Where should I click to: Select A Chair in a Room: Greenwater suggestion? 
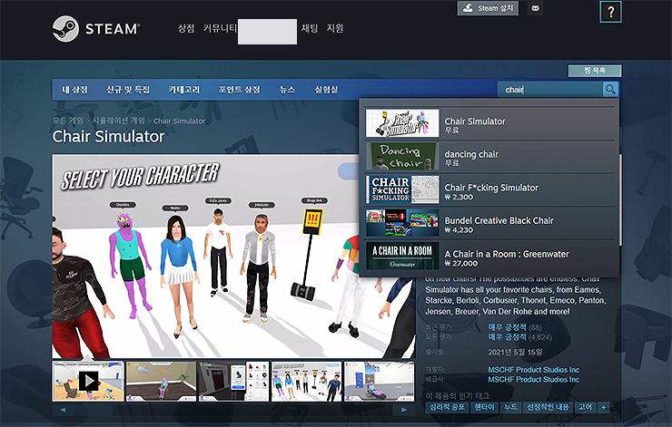(489, 256)
